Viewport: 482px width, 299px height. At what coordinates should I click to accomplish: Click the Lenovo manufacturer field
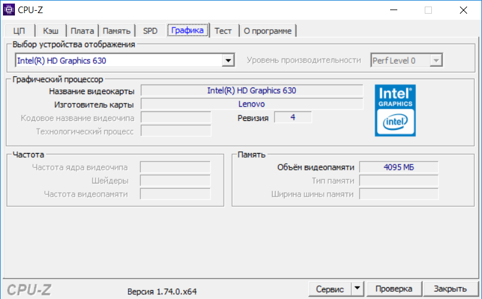pyautogui.click(x=252, y=104)
